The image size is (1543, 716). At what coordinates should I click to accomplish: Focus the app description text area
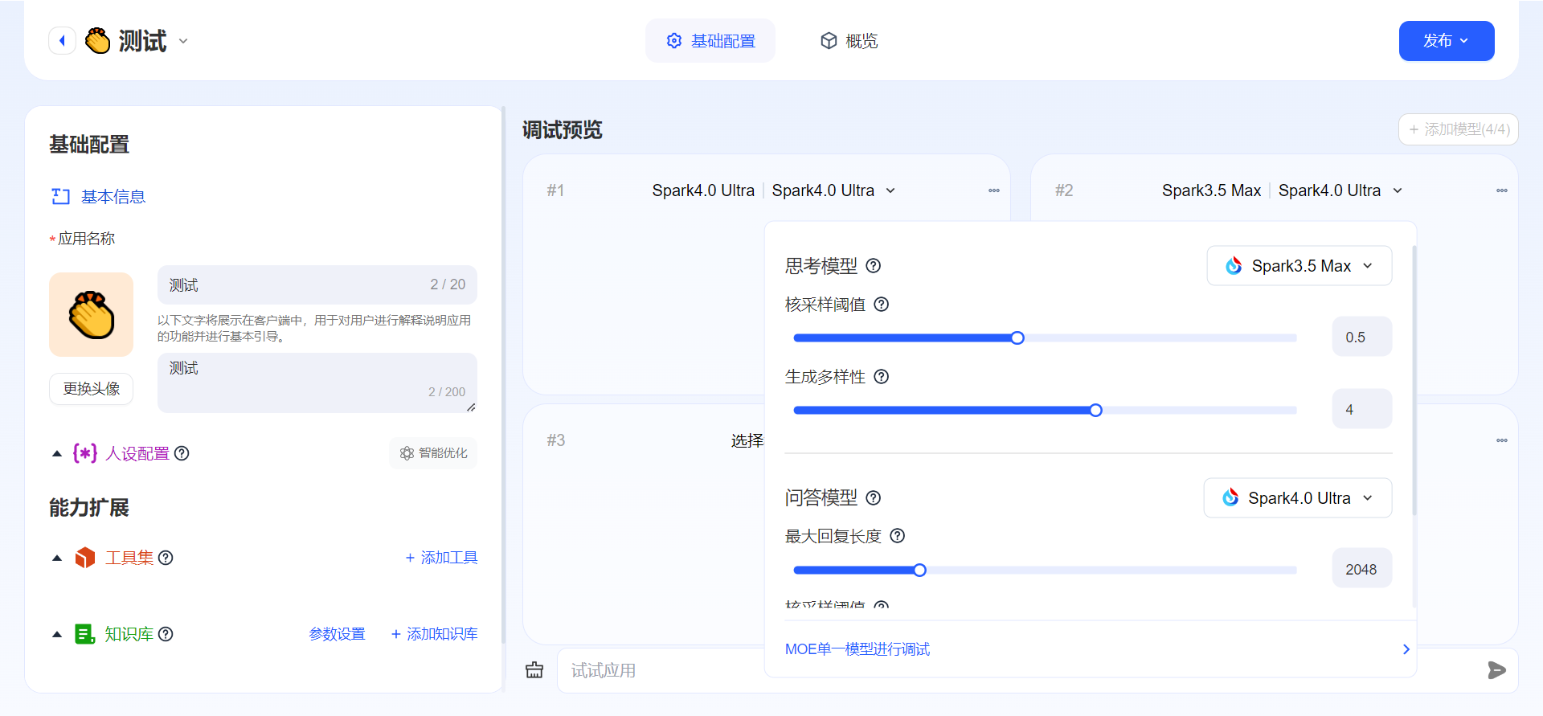coord(317,383)
